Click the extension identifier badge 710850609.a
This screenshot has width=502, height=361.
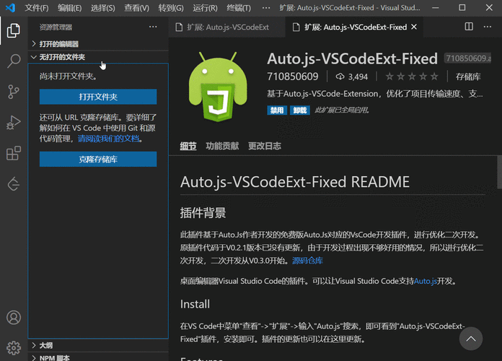(x=468, y=58)
